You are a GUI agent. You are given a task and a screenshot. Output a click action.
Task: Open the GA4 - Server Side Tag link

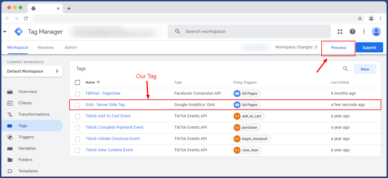(105, 105)
